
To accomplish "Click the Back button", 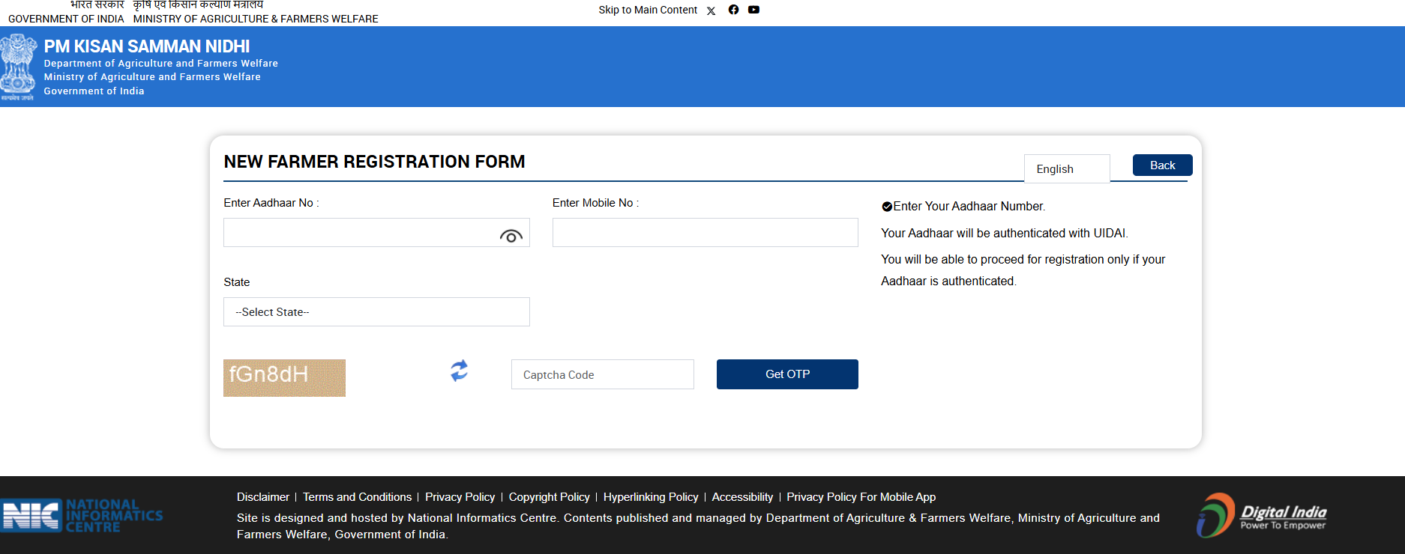I will pyautogui.click(x=1162, y=165).
